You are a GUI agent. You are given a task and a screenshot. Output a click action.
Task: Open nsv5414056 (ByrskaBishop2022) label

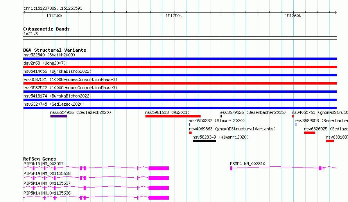point(57,71)
